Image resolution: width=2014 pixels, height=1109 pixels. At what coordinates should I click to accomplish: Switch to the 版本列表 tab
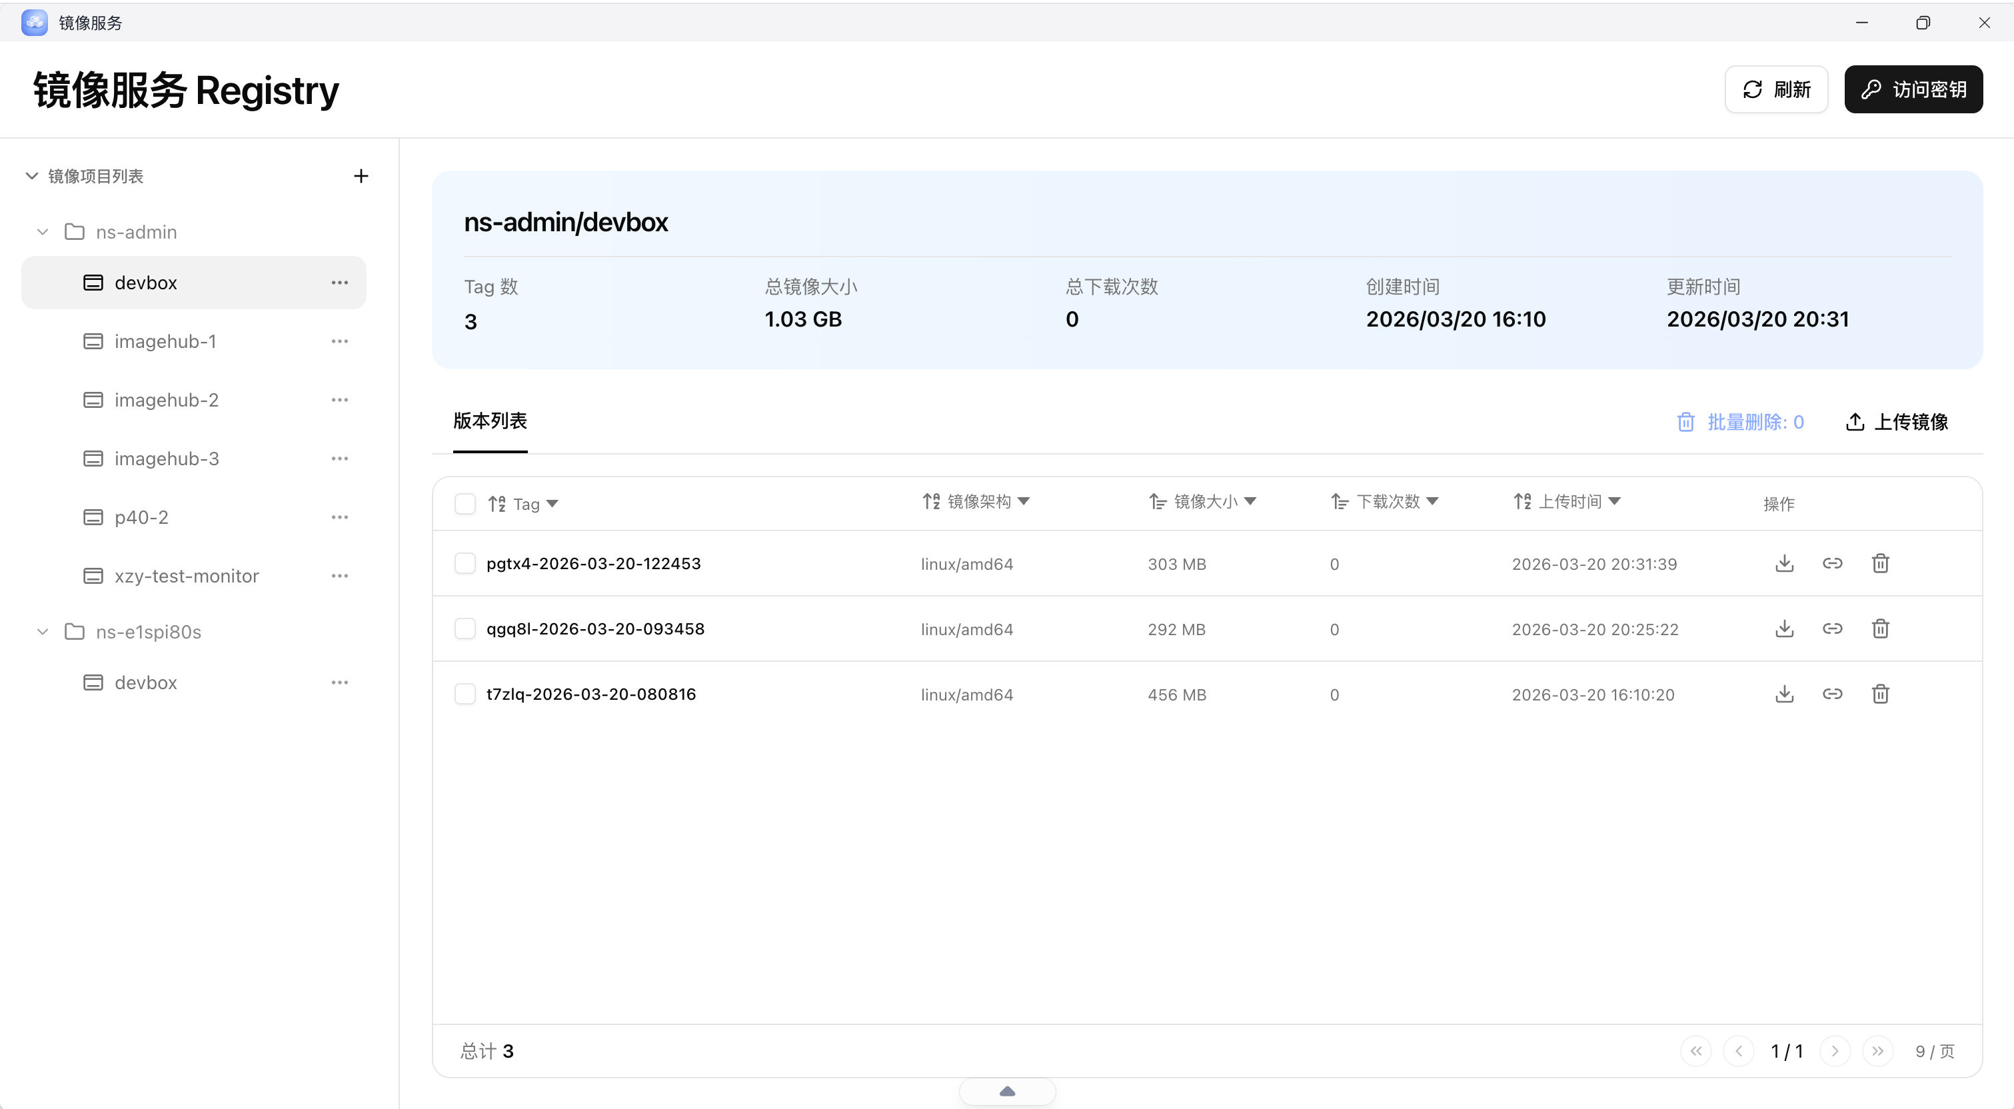click(491, 421)
